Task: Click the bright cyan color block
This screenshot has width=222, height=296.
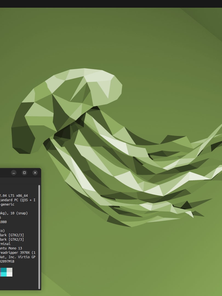Action: 4,274
